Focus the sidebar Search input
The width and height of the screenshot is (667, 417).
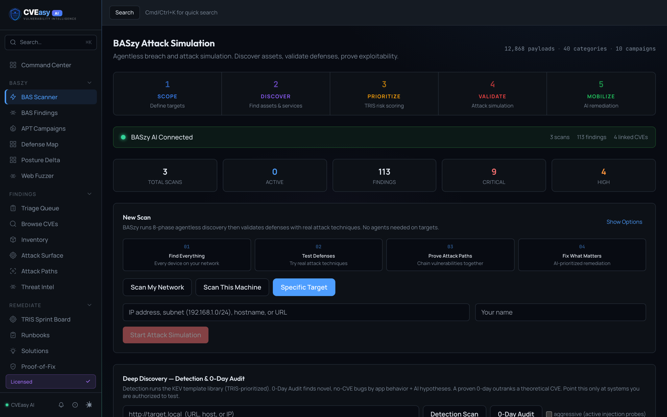pyautogui.click(x=51, y=42)
